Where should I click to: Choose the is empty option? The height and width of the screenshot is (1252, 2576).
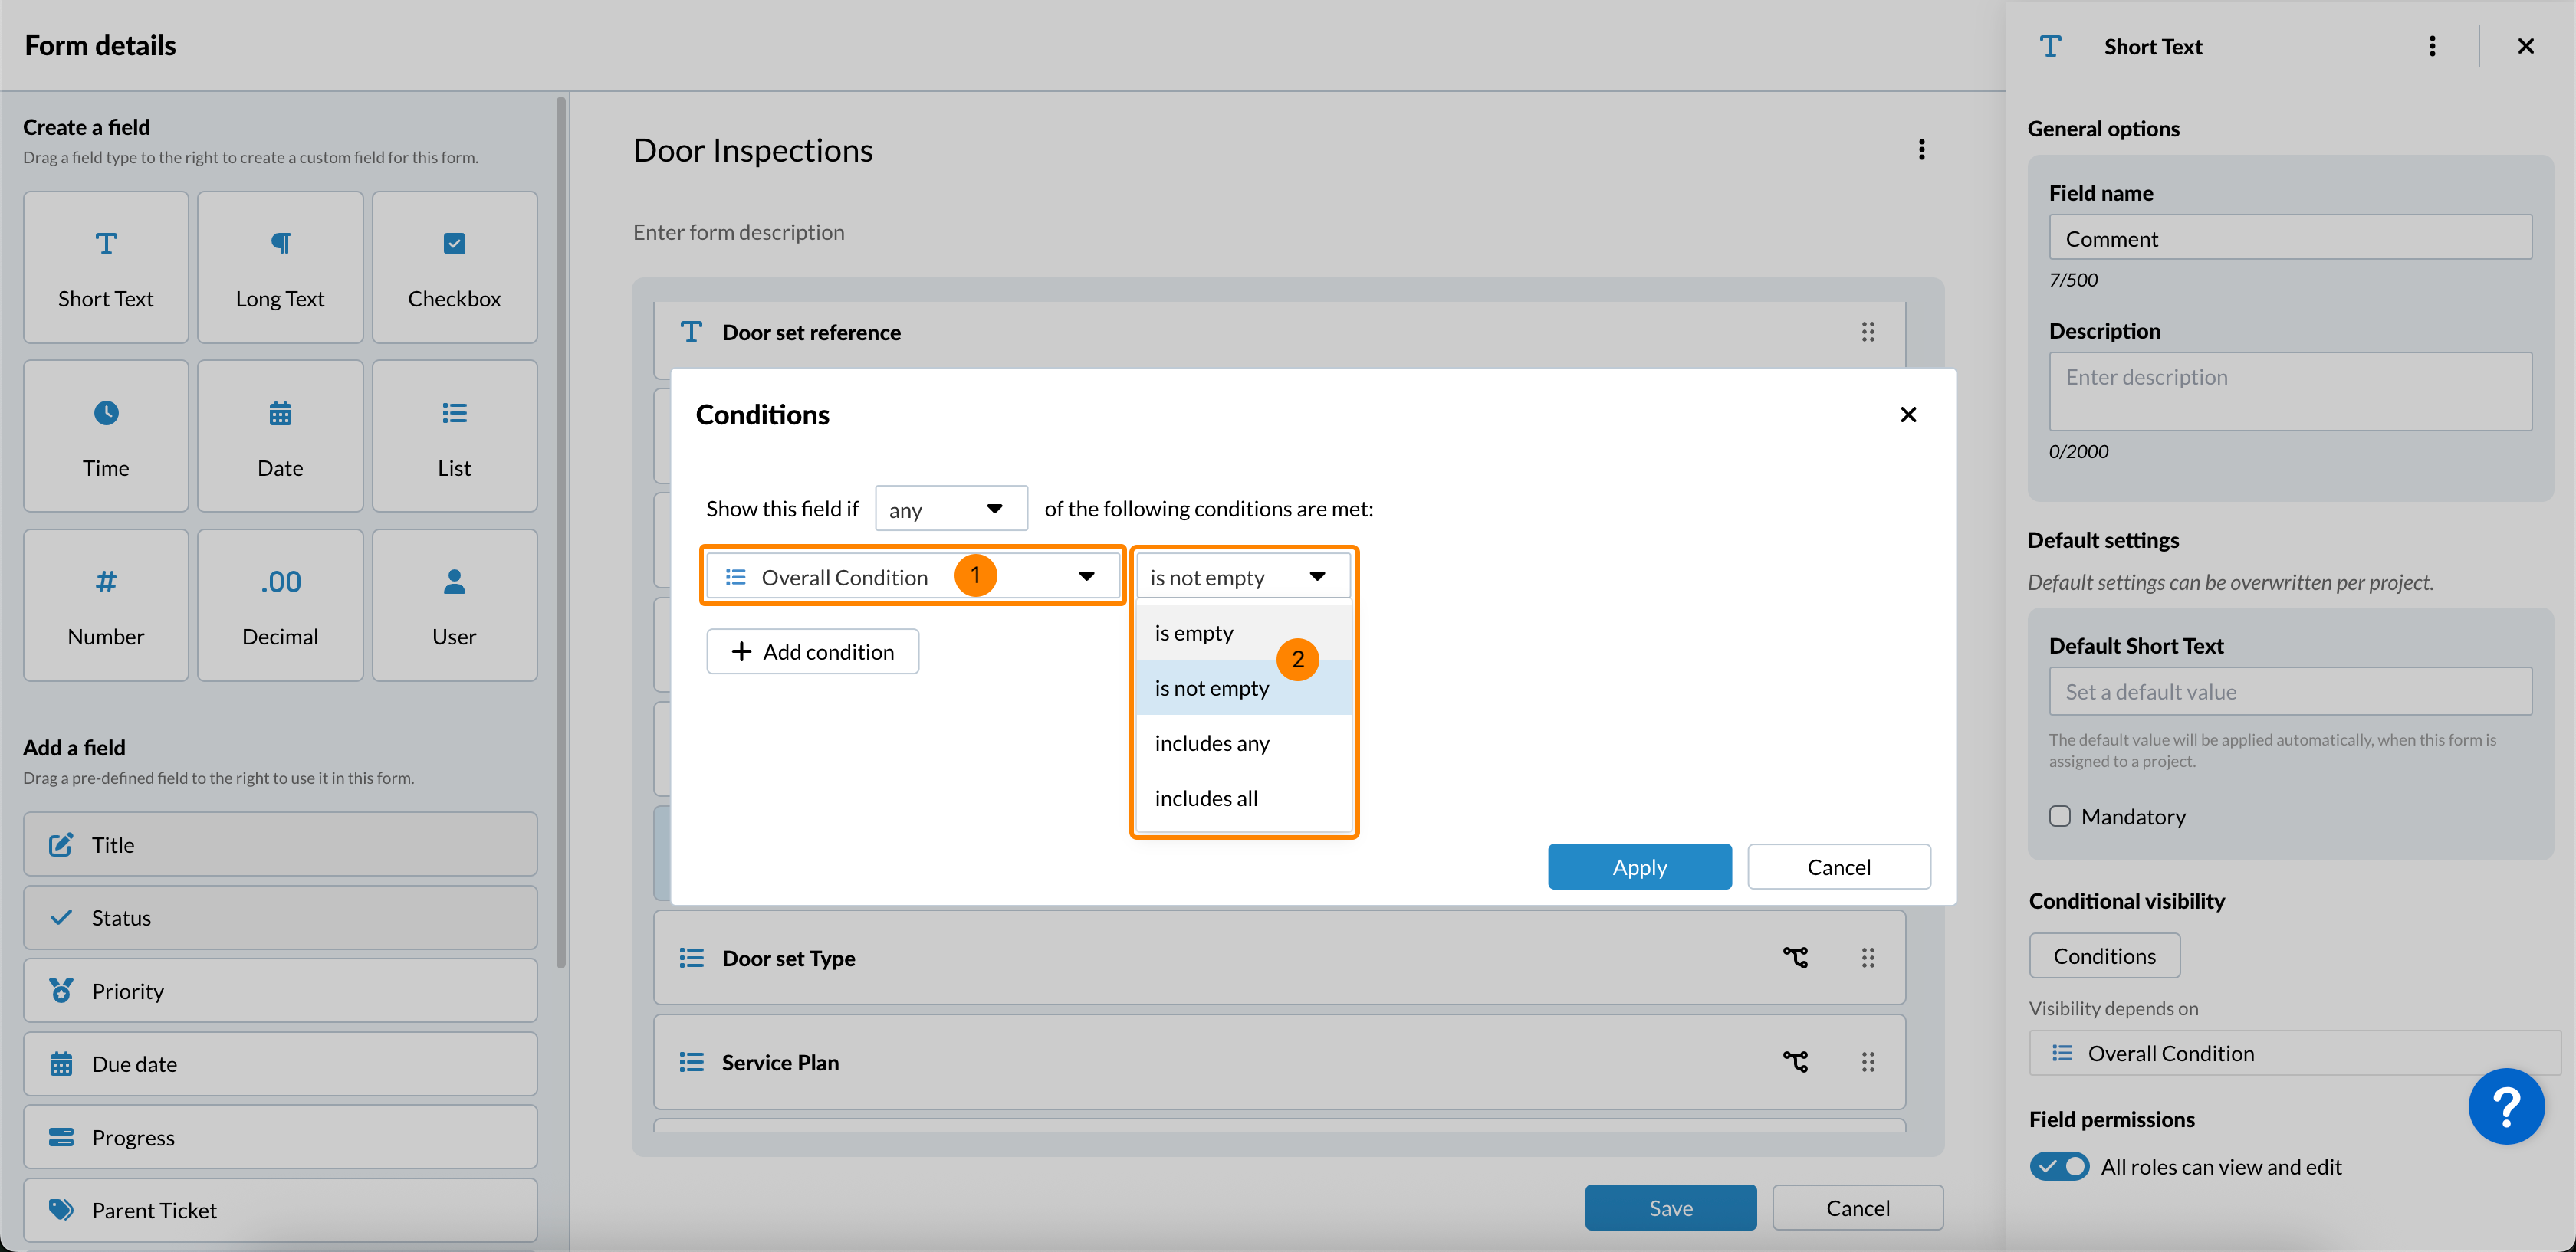pos(1193,632)
